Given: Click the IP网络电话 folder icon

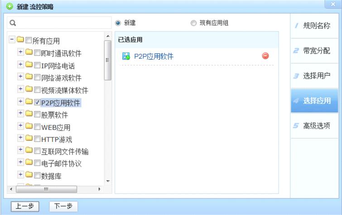Looking at the screenshot, I should coord(29,64).
